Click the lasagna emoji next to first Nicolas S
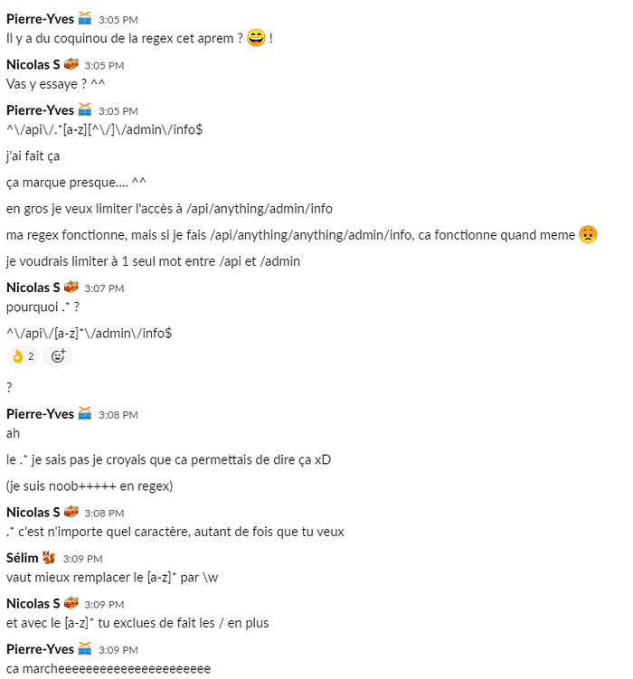 click(71, 64)
